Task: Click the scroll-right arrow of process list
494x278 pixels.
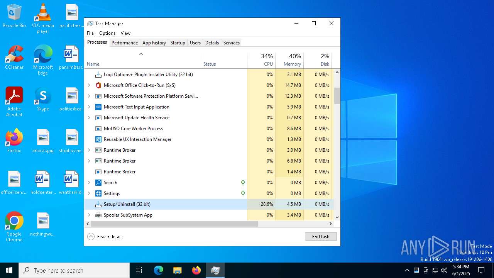Action: coord(330,224)
